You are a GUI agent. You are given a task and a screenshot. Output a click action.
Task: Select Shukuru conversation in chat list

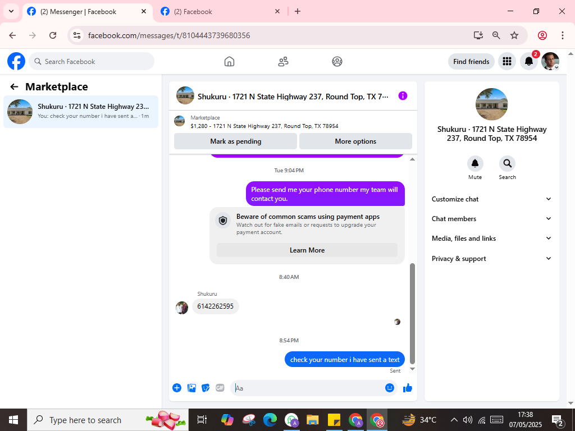pos(81,112)
